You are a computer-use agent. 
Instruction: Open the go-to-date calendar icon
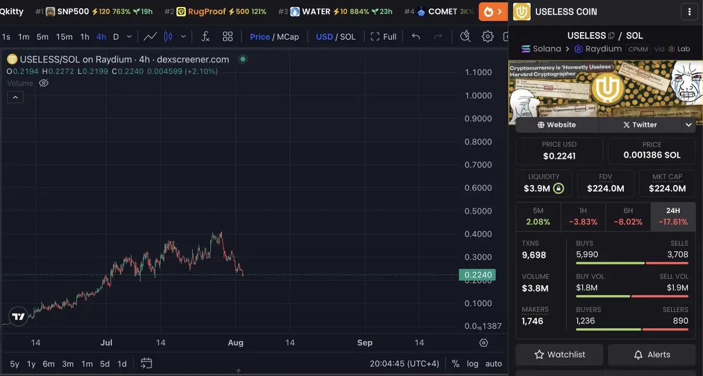[146, 364]
